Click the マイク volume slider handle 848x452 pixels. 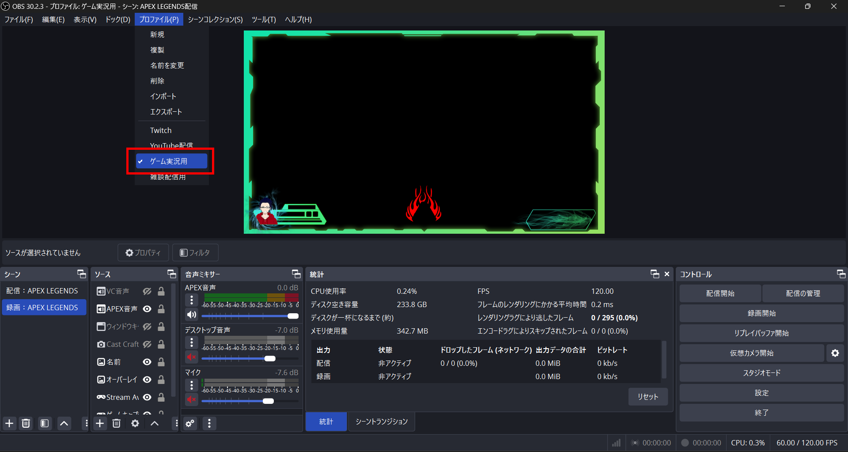(268, 401)
